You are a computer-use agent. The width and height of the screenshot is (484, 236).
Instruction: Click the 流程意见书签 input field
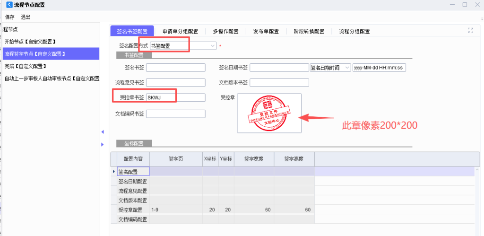click(x=176, y=82)
